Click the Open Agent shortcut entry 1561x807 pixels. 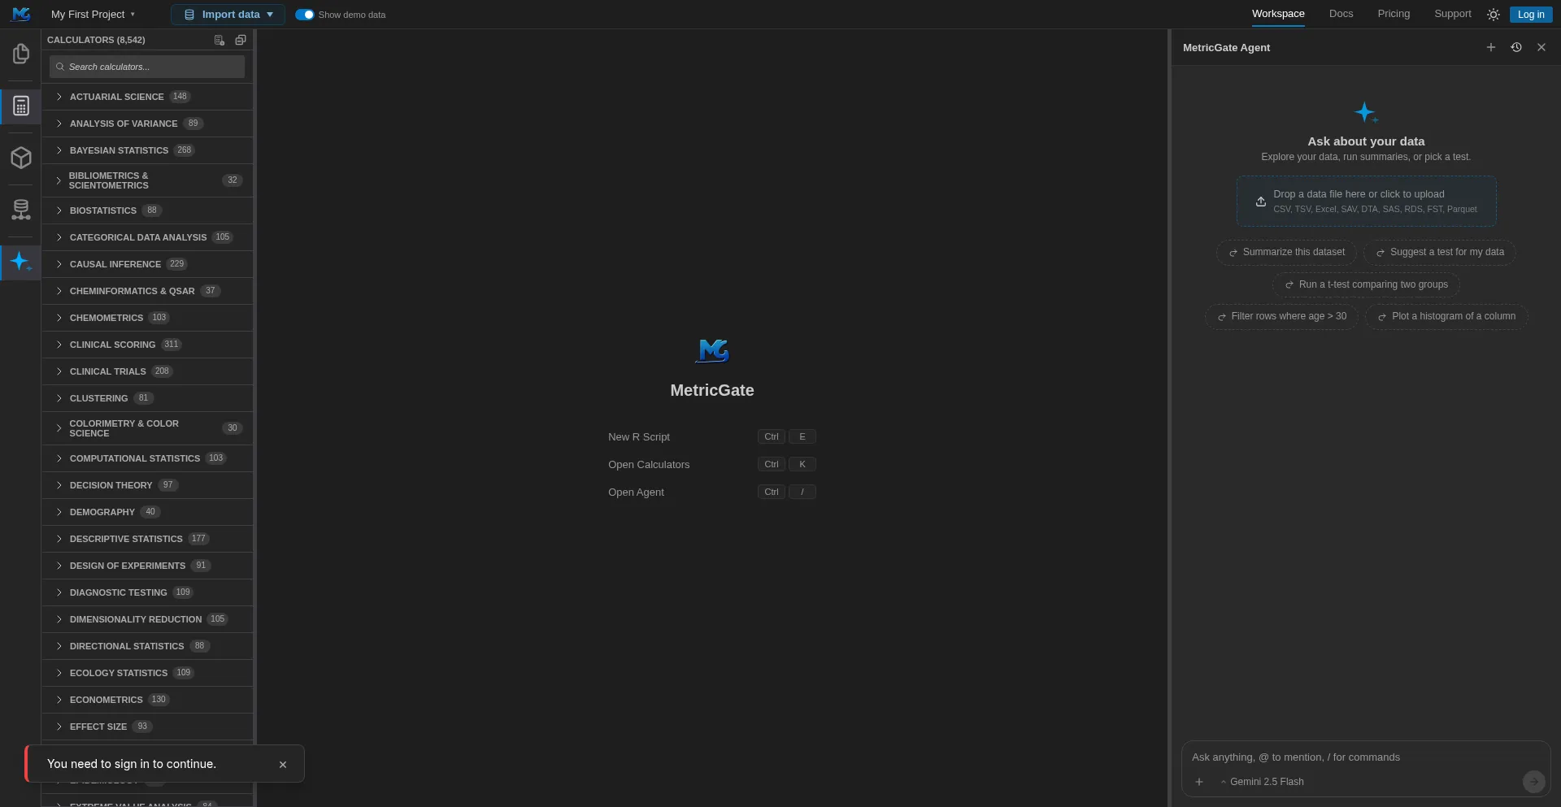tap(711, 492)
